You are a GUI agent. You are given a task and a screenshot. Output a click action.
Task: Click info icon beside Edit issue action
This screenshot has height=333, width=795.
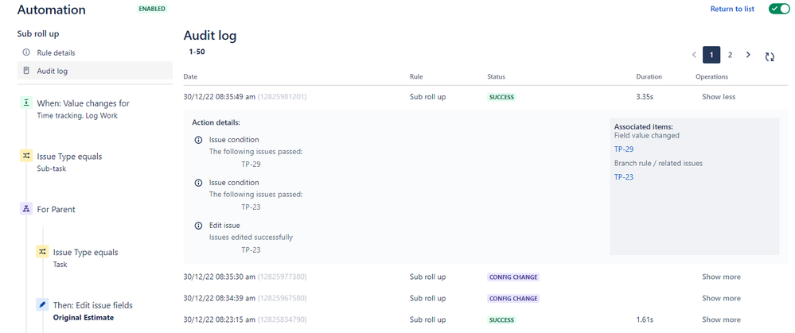coord(198,226)
